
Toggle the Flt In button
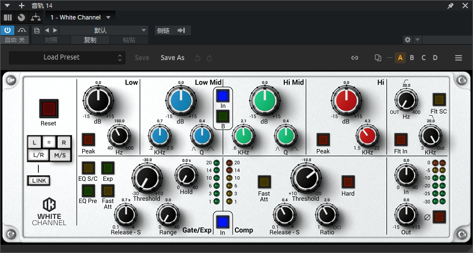[401, 140]
